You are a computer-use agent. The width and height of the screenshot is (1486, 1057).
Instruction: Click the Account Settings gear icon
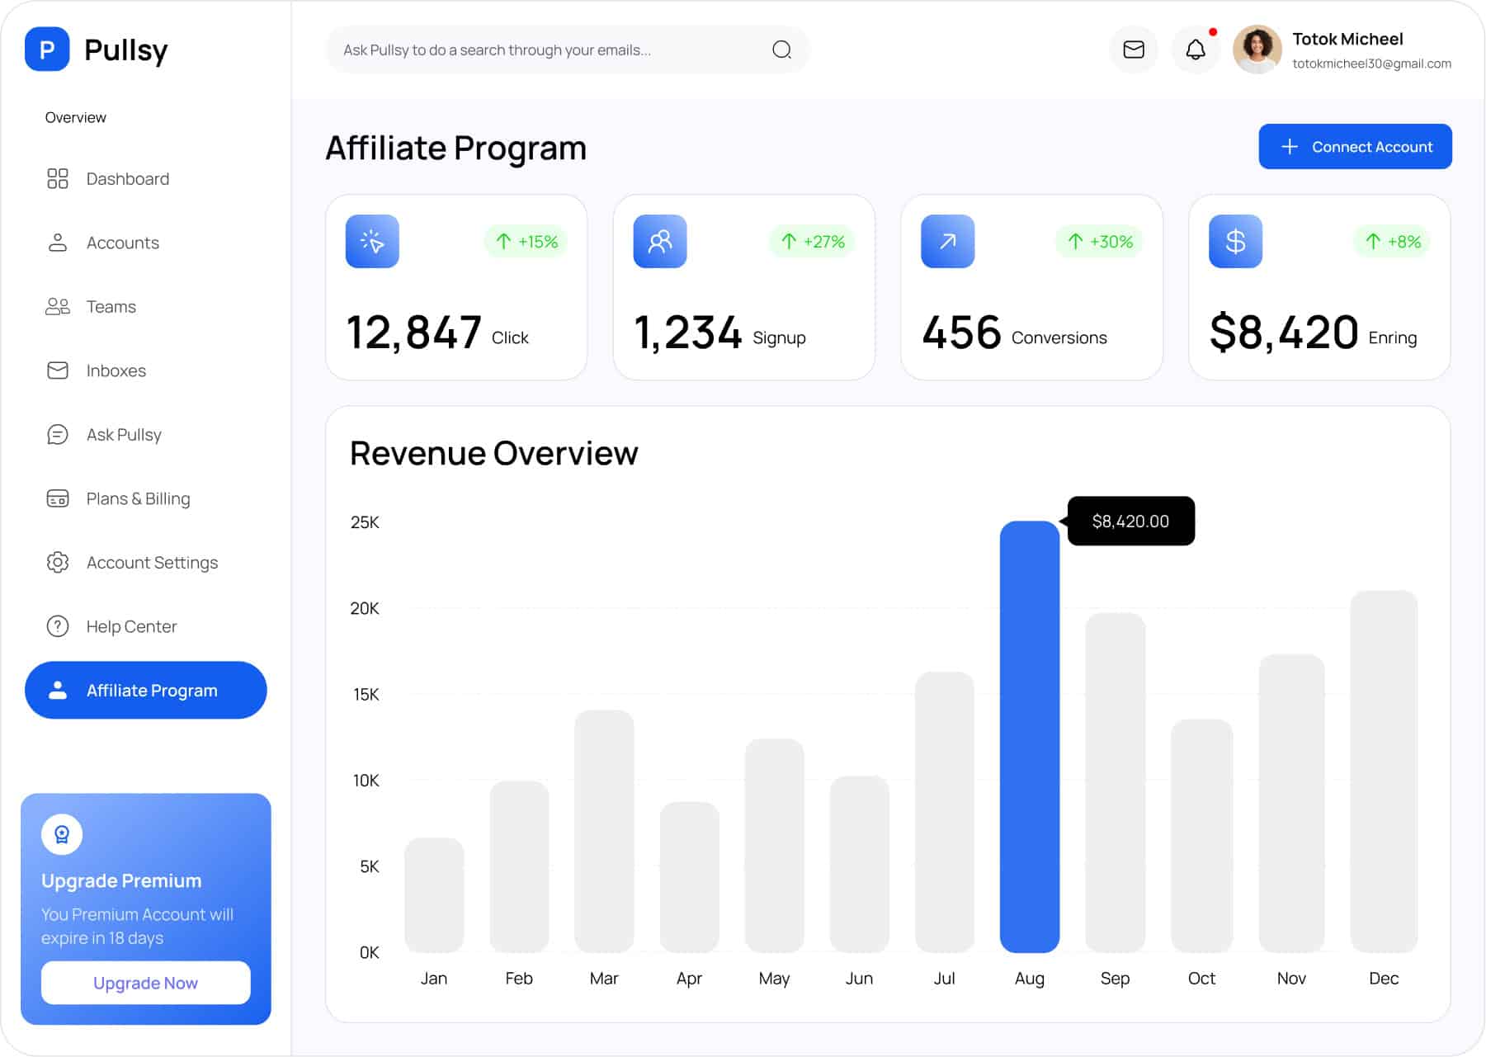(58, 563)
